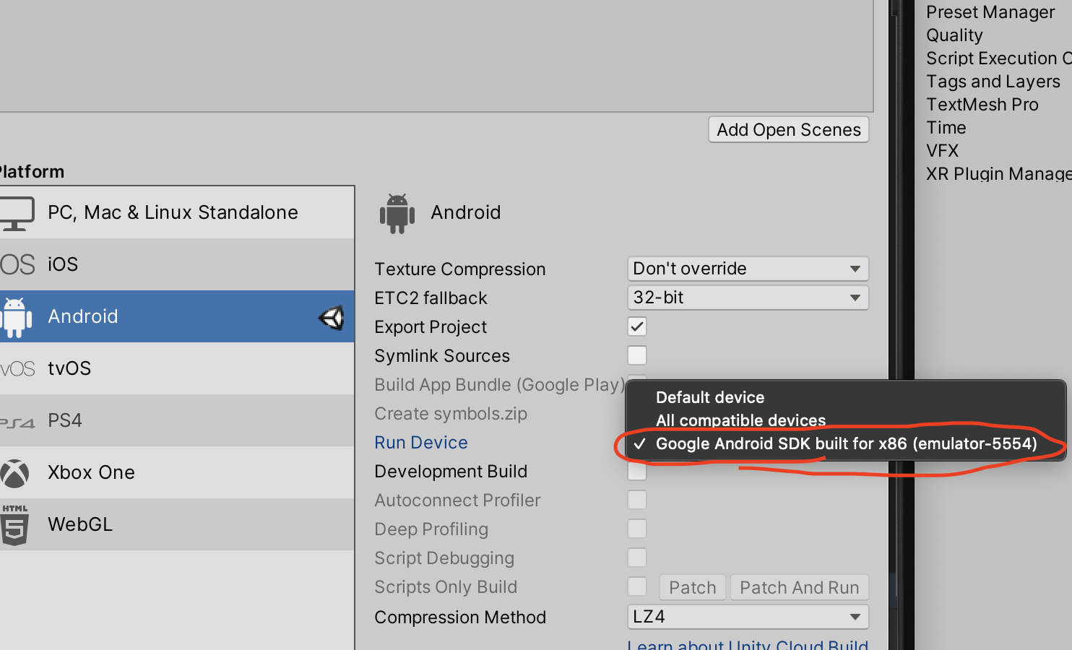Click the Development Build label
Viewport: 1072px width, 650px height.
(x=451, y=472)
